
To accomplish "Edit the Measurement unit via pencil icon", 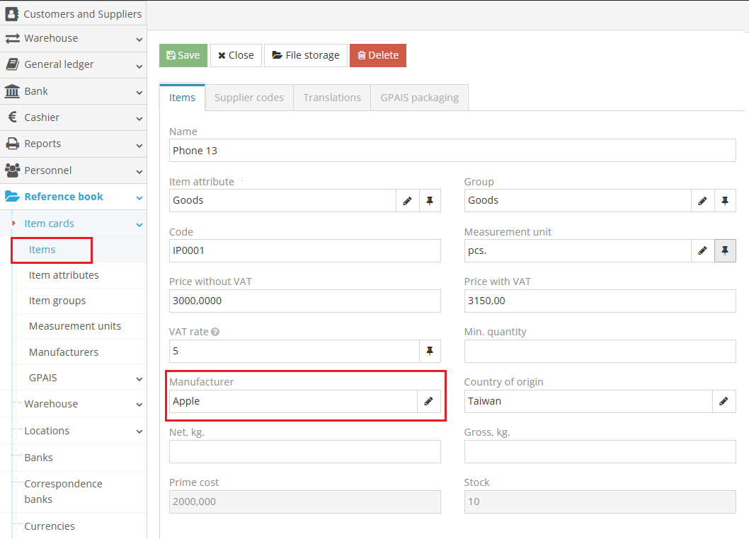I will [x=702, y=250].
